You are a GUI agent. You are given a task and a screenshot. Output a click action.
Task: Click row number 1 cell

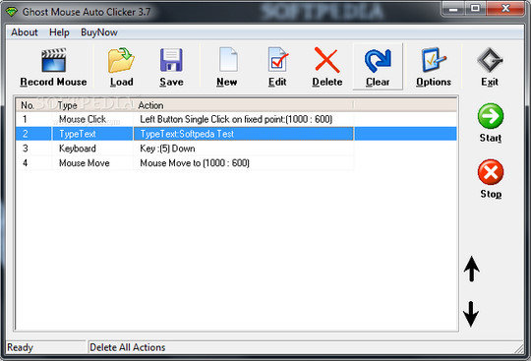pyautogui.click(x=33, y=119)
